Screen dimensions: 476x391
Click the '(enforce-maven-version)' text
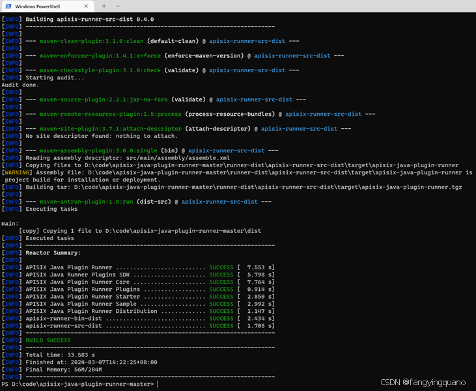[x=204, y=55]
